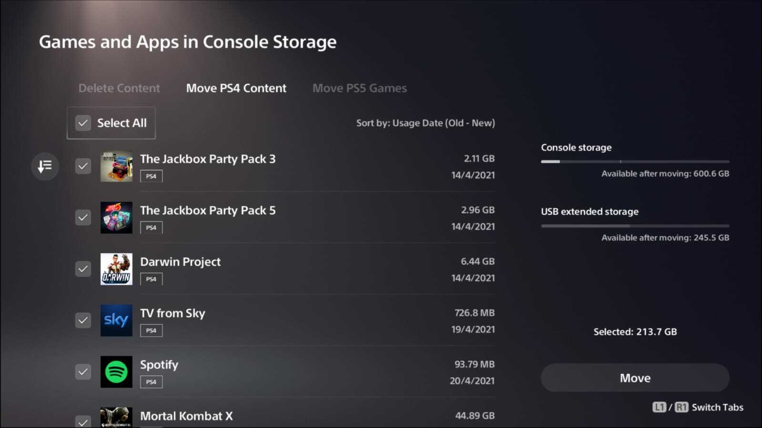Viewport: 762px width, 428px height.
Task: Click the Move button
Action: pyautogui.click(x=635, y=378)
